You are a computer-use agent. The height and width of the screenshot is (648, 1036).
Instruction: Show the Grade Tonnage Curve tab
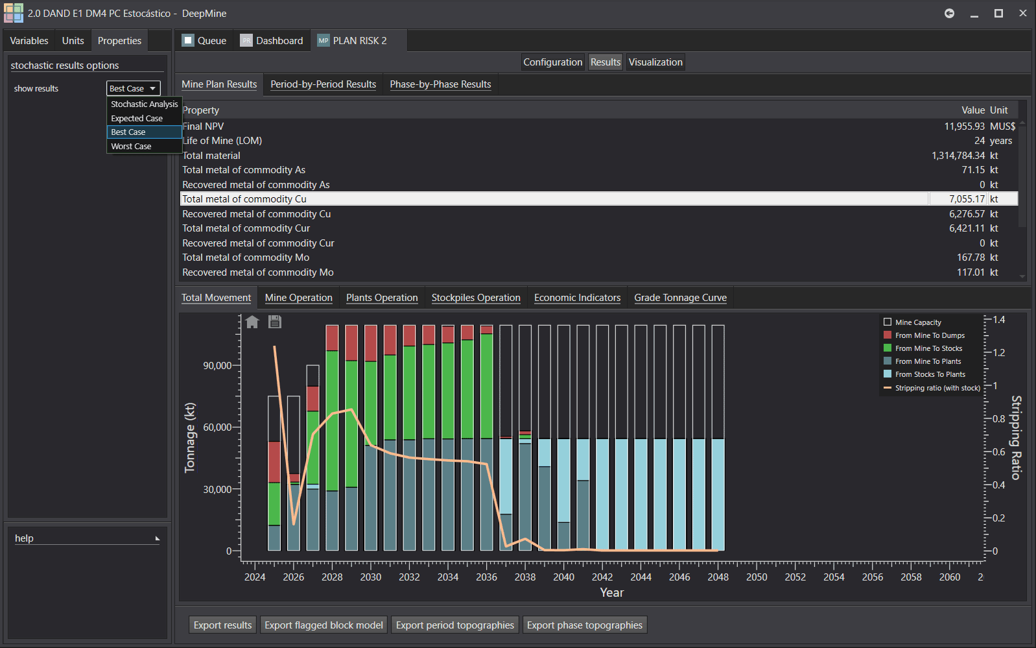point(681,298)
